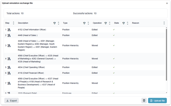Click green checkmark for Chief Operating Officer row
This screenshot has width=171, height=106.
pos(114,67)
